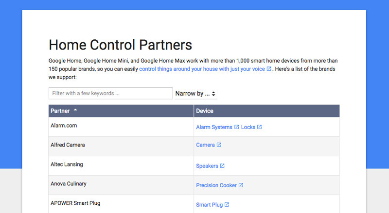Screen dimensions: 389x213
Task: Open the Alarm Systems link
Action: click(214, 127)
